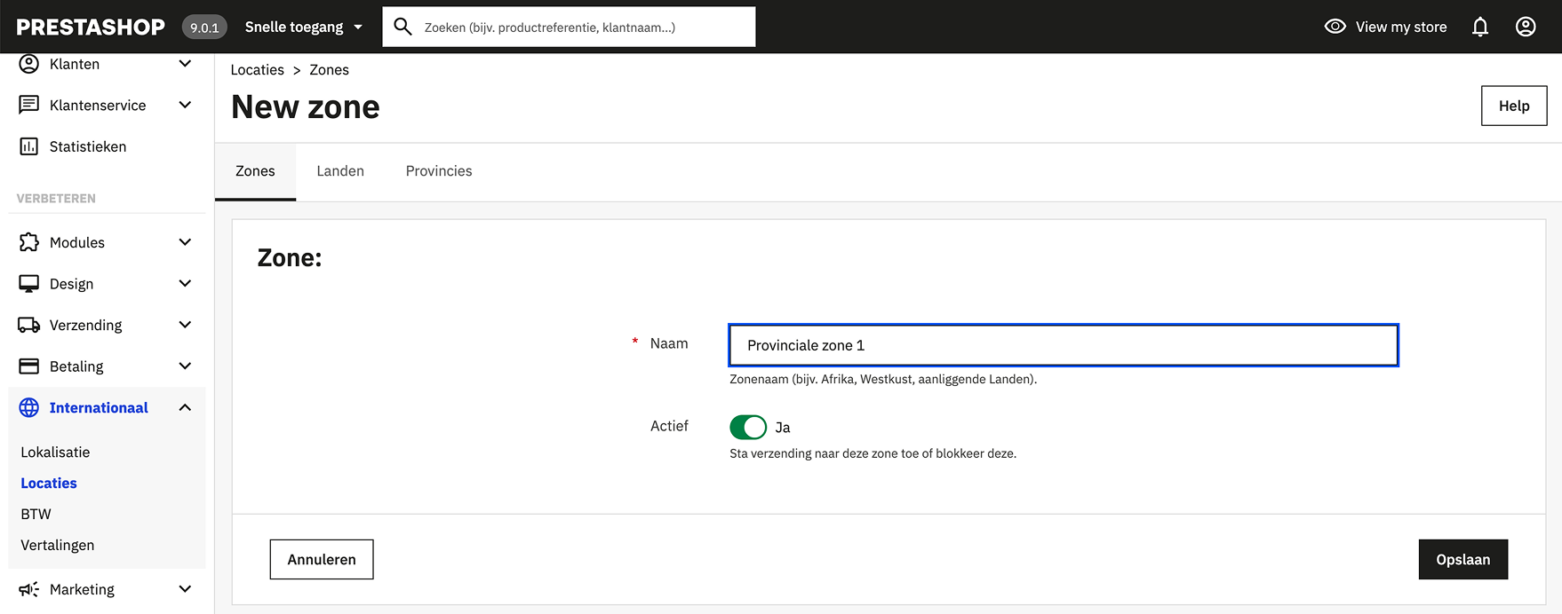The height and width of the screenshot is (614, 1562).
Task: Expand the Klanten menu chevron
Action: pyautogui.click(x=185, y=64)
